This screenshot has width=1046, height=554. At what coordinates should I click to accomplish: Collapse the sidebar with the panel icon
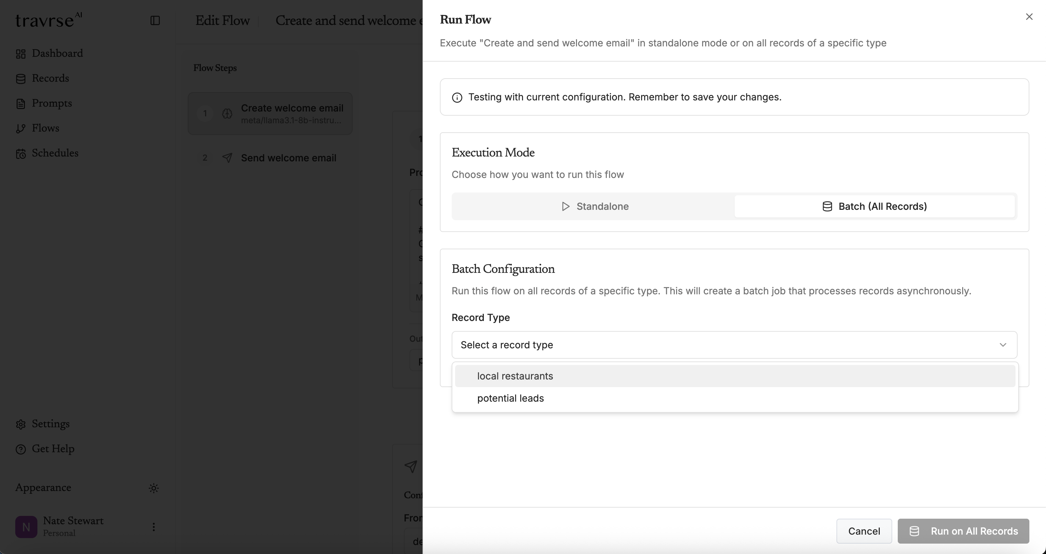click(x=155, y=20)
